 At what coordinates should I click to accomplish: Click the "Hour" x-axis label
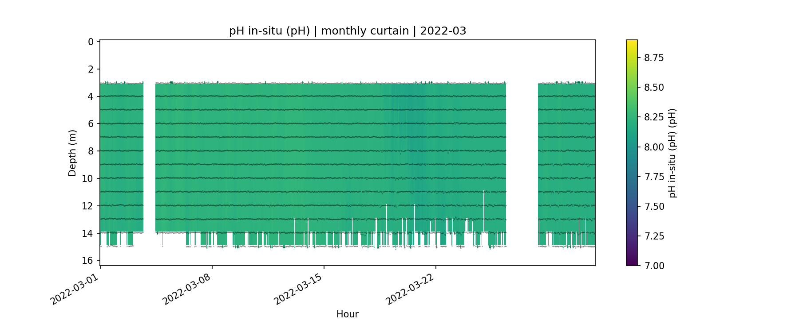coord(347,314)
